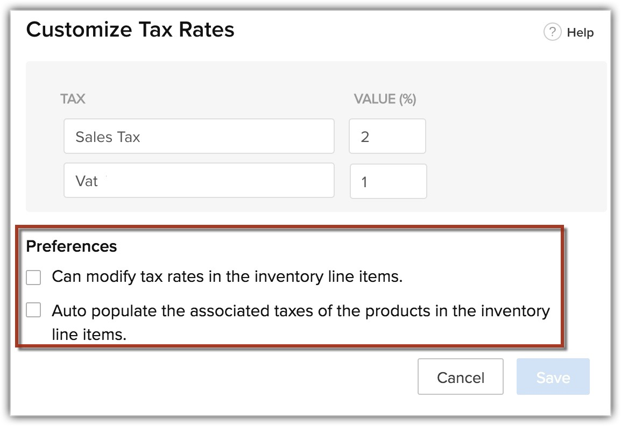Enable 'Can modify tax rates' checkbox
Viewport: 621px width, 426px height.
[33, 278]
